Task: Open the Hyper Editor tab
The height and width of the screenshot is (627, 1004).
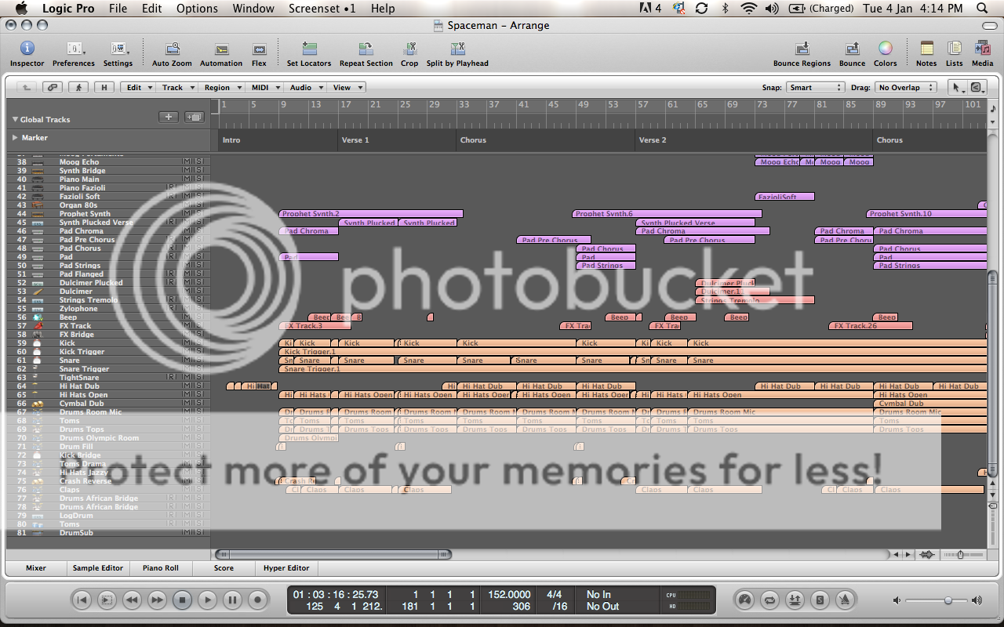Action: point(286,568)
